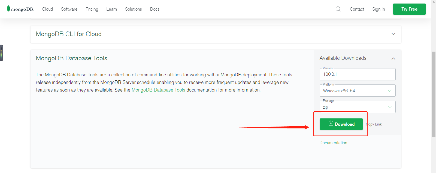Click Copy Link
Image resolution: width=436 pixels, height=173 pixels.
[x=374, y=124]
